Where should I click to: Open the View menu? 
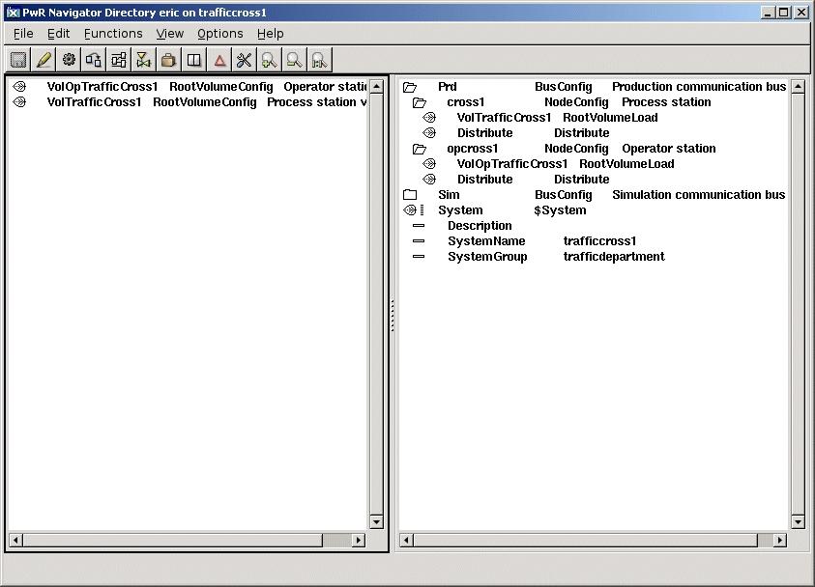click(x=170, y=34)
